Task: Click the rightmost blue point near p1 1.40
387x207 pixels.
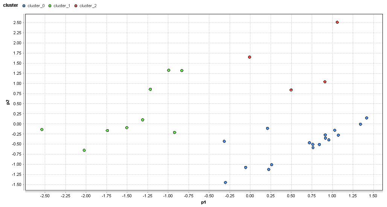Action: (367, 118)
